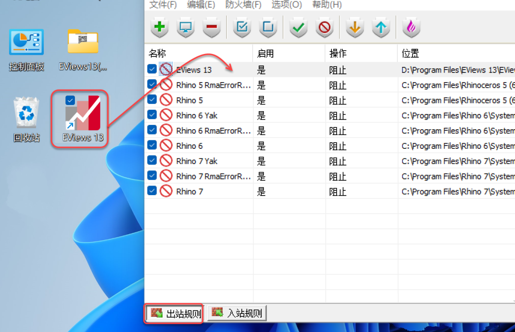Select the Rhino 6 rule name
This screenshot has width=515, height=332.
189,146
